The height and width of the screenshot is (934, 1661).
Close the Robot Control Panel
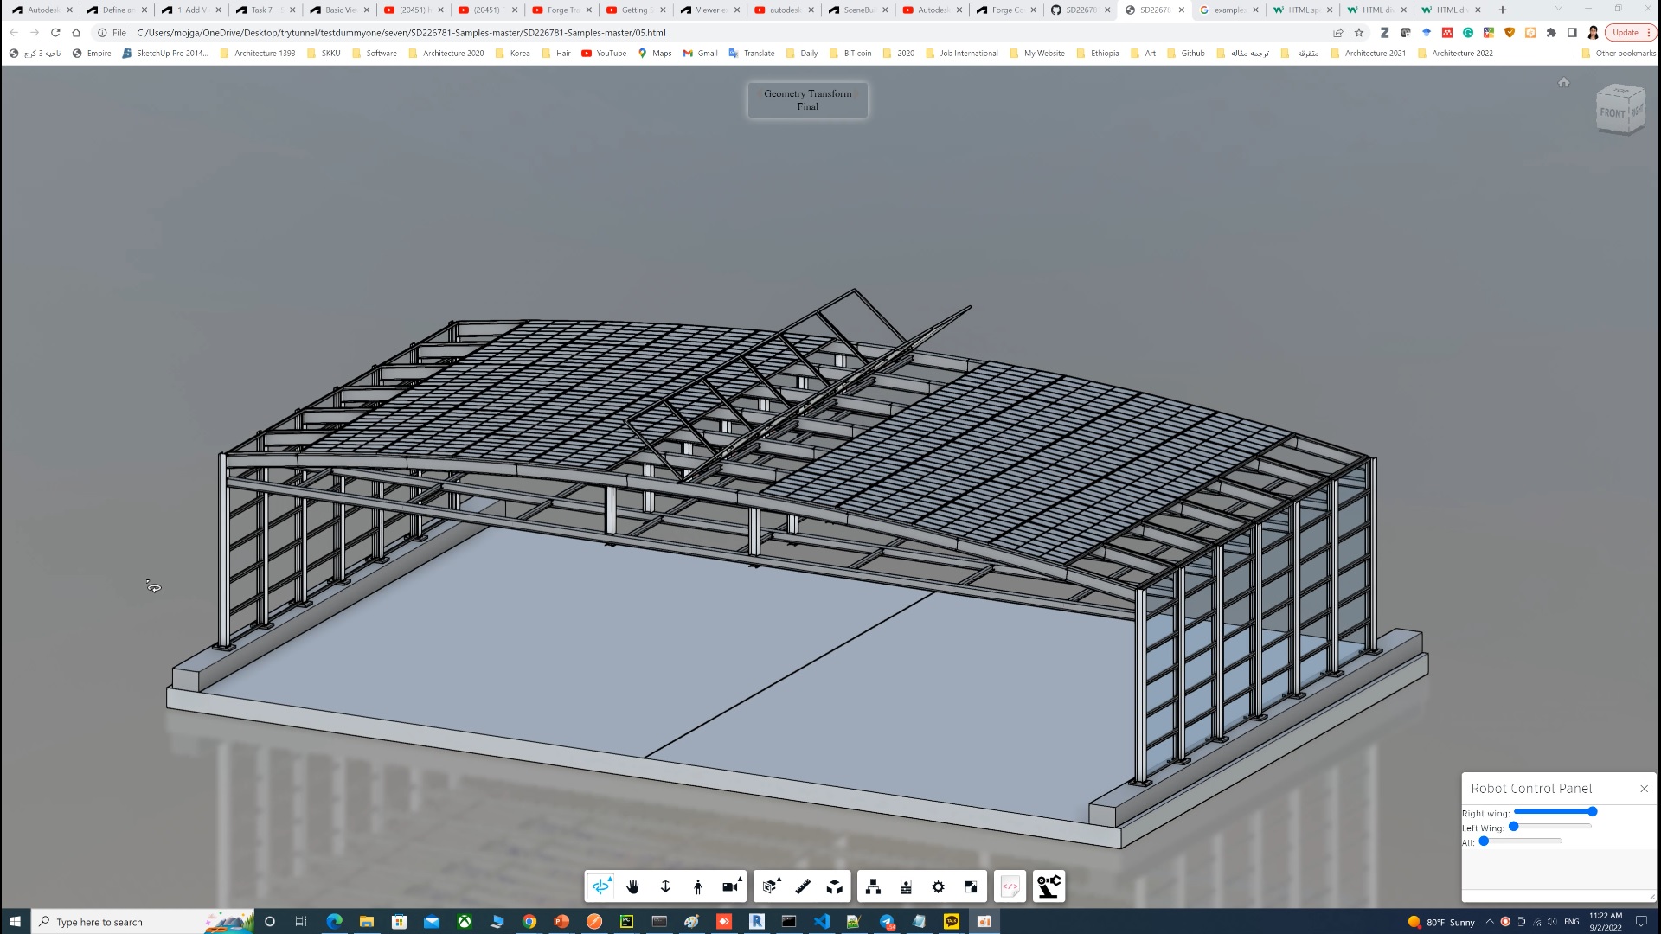pyautogui.click(x=1644, y=789)
